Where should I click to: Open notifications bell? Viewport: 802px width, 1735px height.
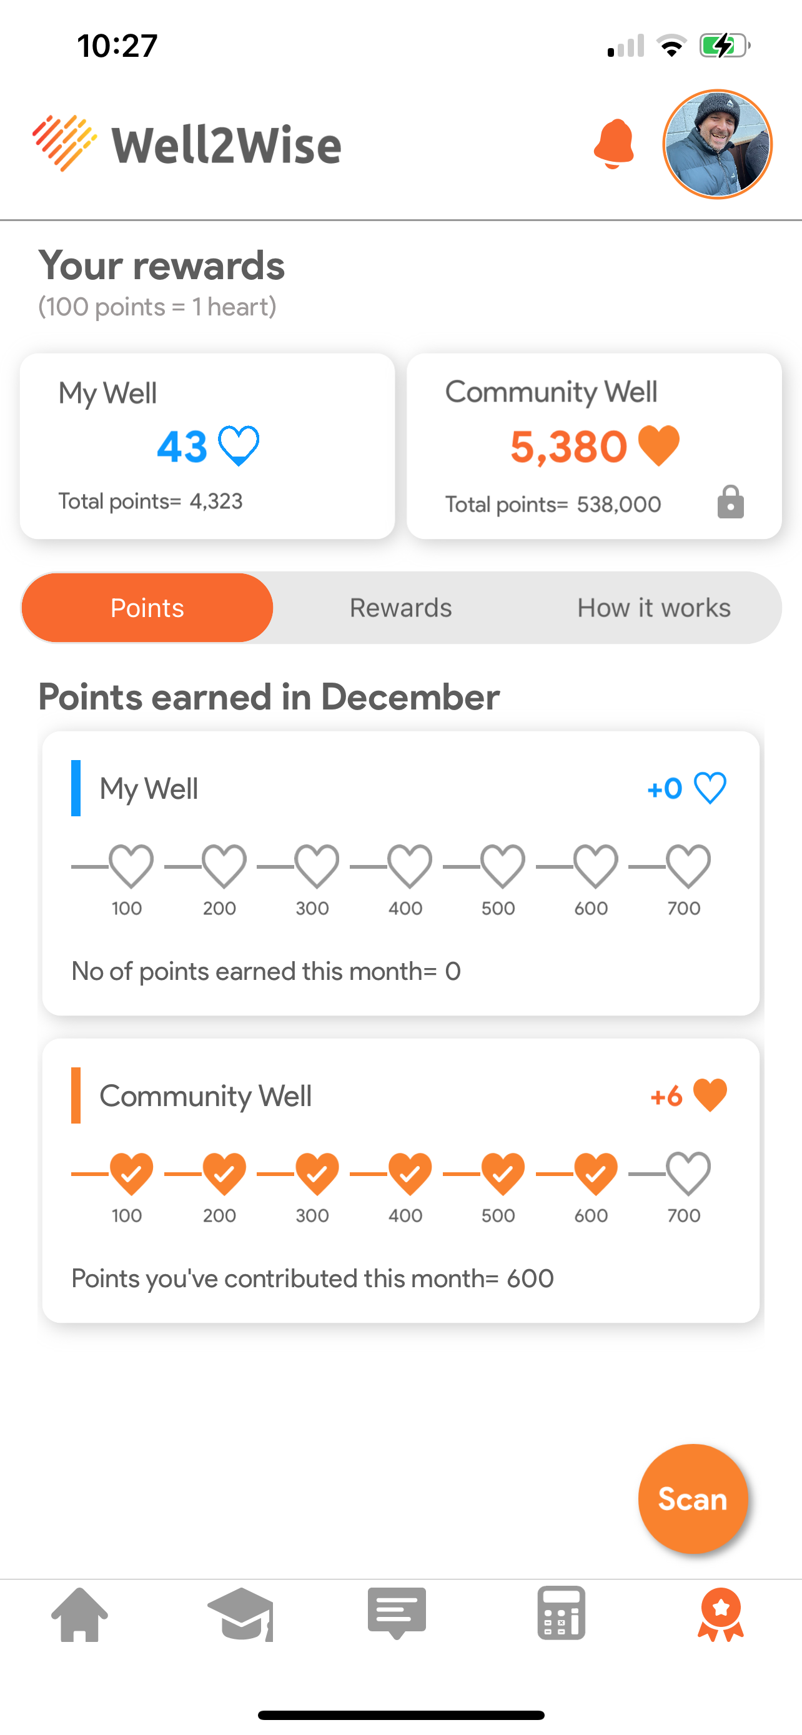click(613, 144)
